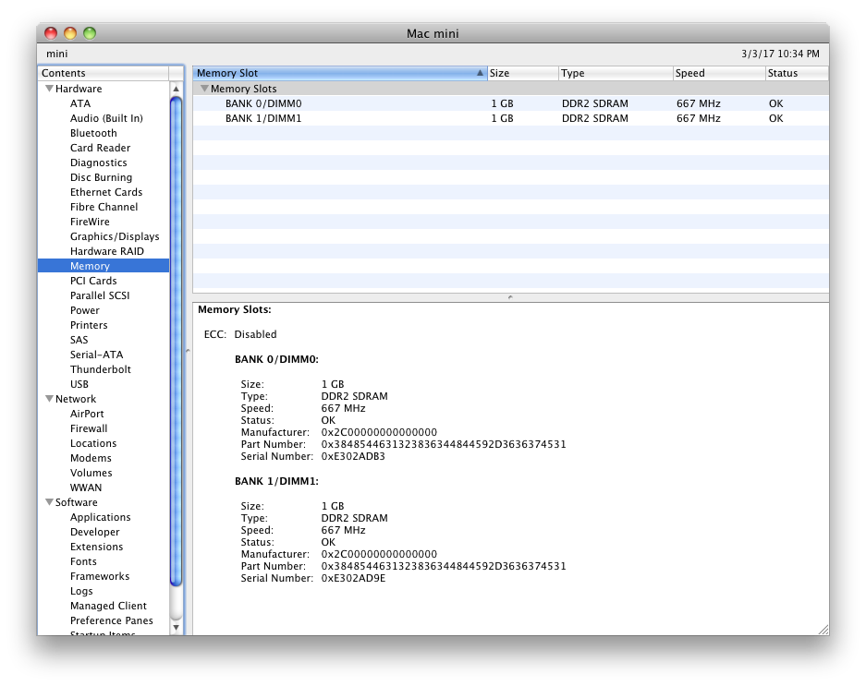Collapse the Software section triangle
The image size is (866, 686).
tap(49, 501)
